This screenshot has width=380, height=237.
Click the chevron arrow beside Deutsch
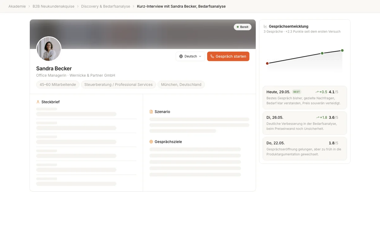pyautogui.click(x=200, y=56)
